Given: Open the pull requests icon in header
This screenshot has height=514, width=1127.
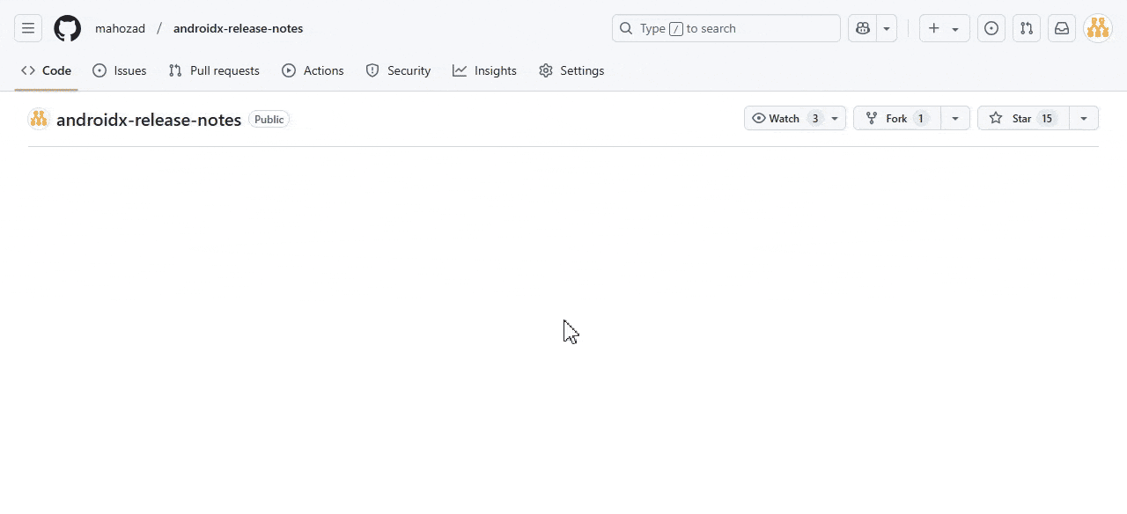Looking at the screenshot, I should tap(1027, 28).
